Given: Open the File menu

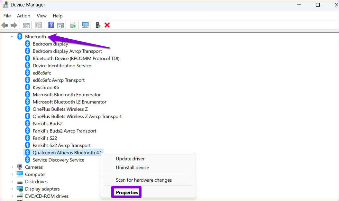Looking at the screenshot, I should click(x=7, y=15).
